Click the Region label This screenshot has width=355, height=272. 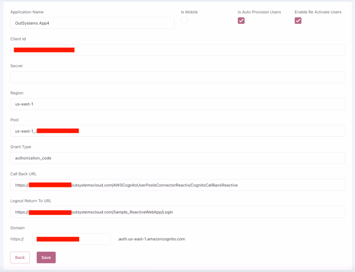point(17,93)
